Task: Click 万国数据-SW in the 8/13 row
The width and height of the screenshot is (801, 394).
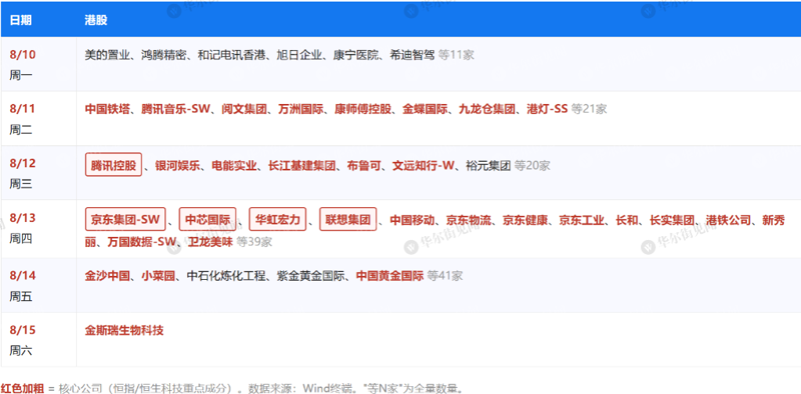Action: point(142,242)
